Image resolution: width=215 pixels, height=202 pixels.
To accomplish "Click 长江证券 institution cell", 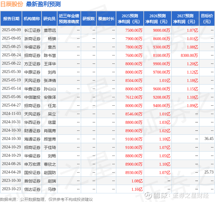I will (32, 30).
